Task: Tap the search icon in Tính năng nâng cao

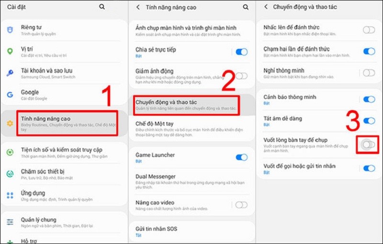Action: click(246, 7)
